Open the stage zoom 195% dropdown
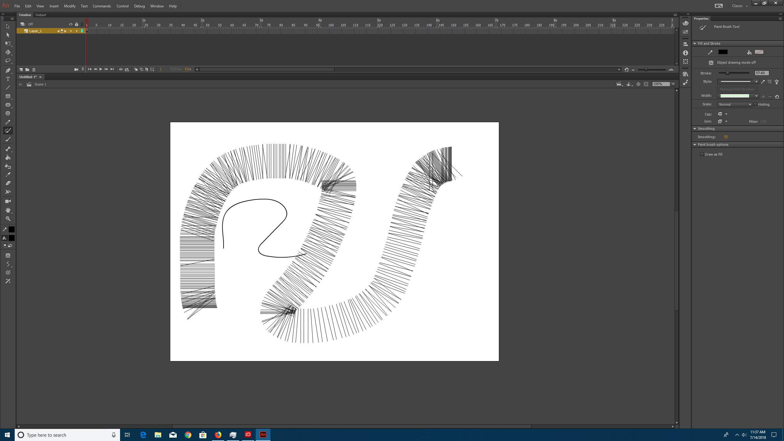The image size is (784, 441). tap(673, 84)
